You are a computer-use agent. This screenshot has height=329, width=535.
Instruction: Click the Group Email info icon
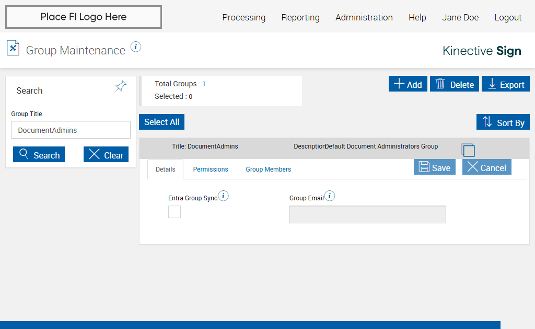pos(330,196)
